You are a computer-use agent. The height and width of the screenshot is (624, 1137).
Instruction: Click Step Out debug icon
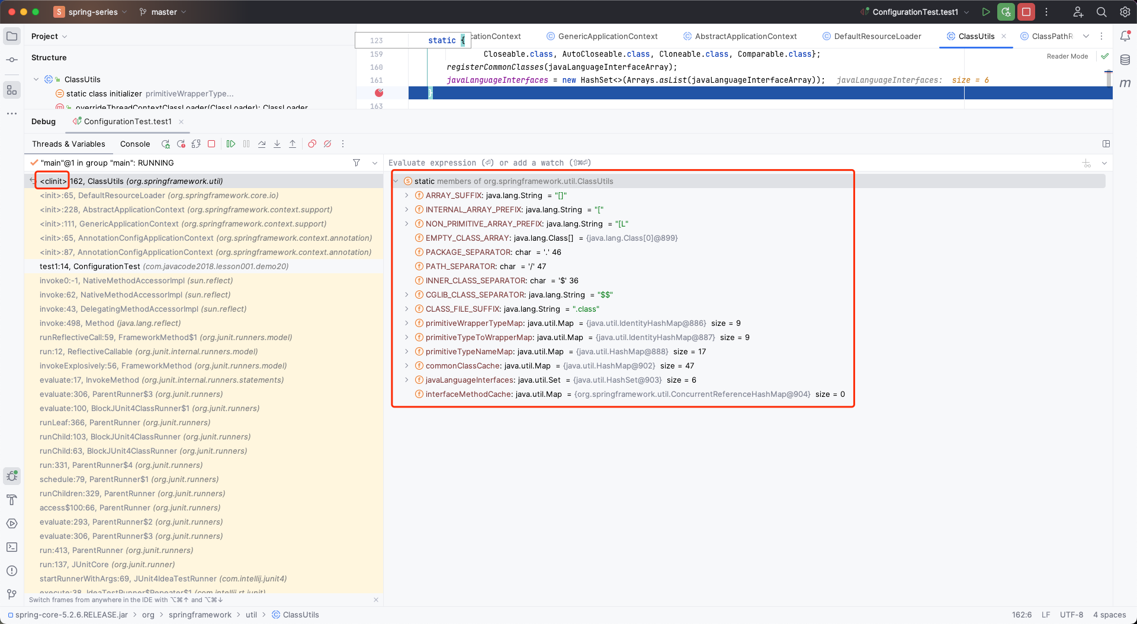(x=293, y=144)
